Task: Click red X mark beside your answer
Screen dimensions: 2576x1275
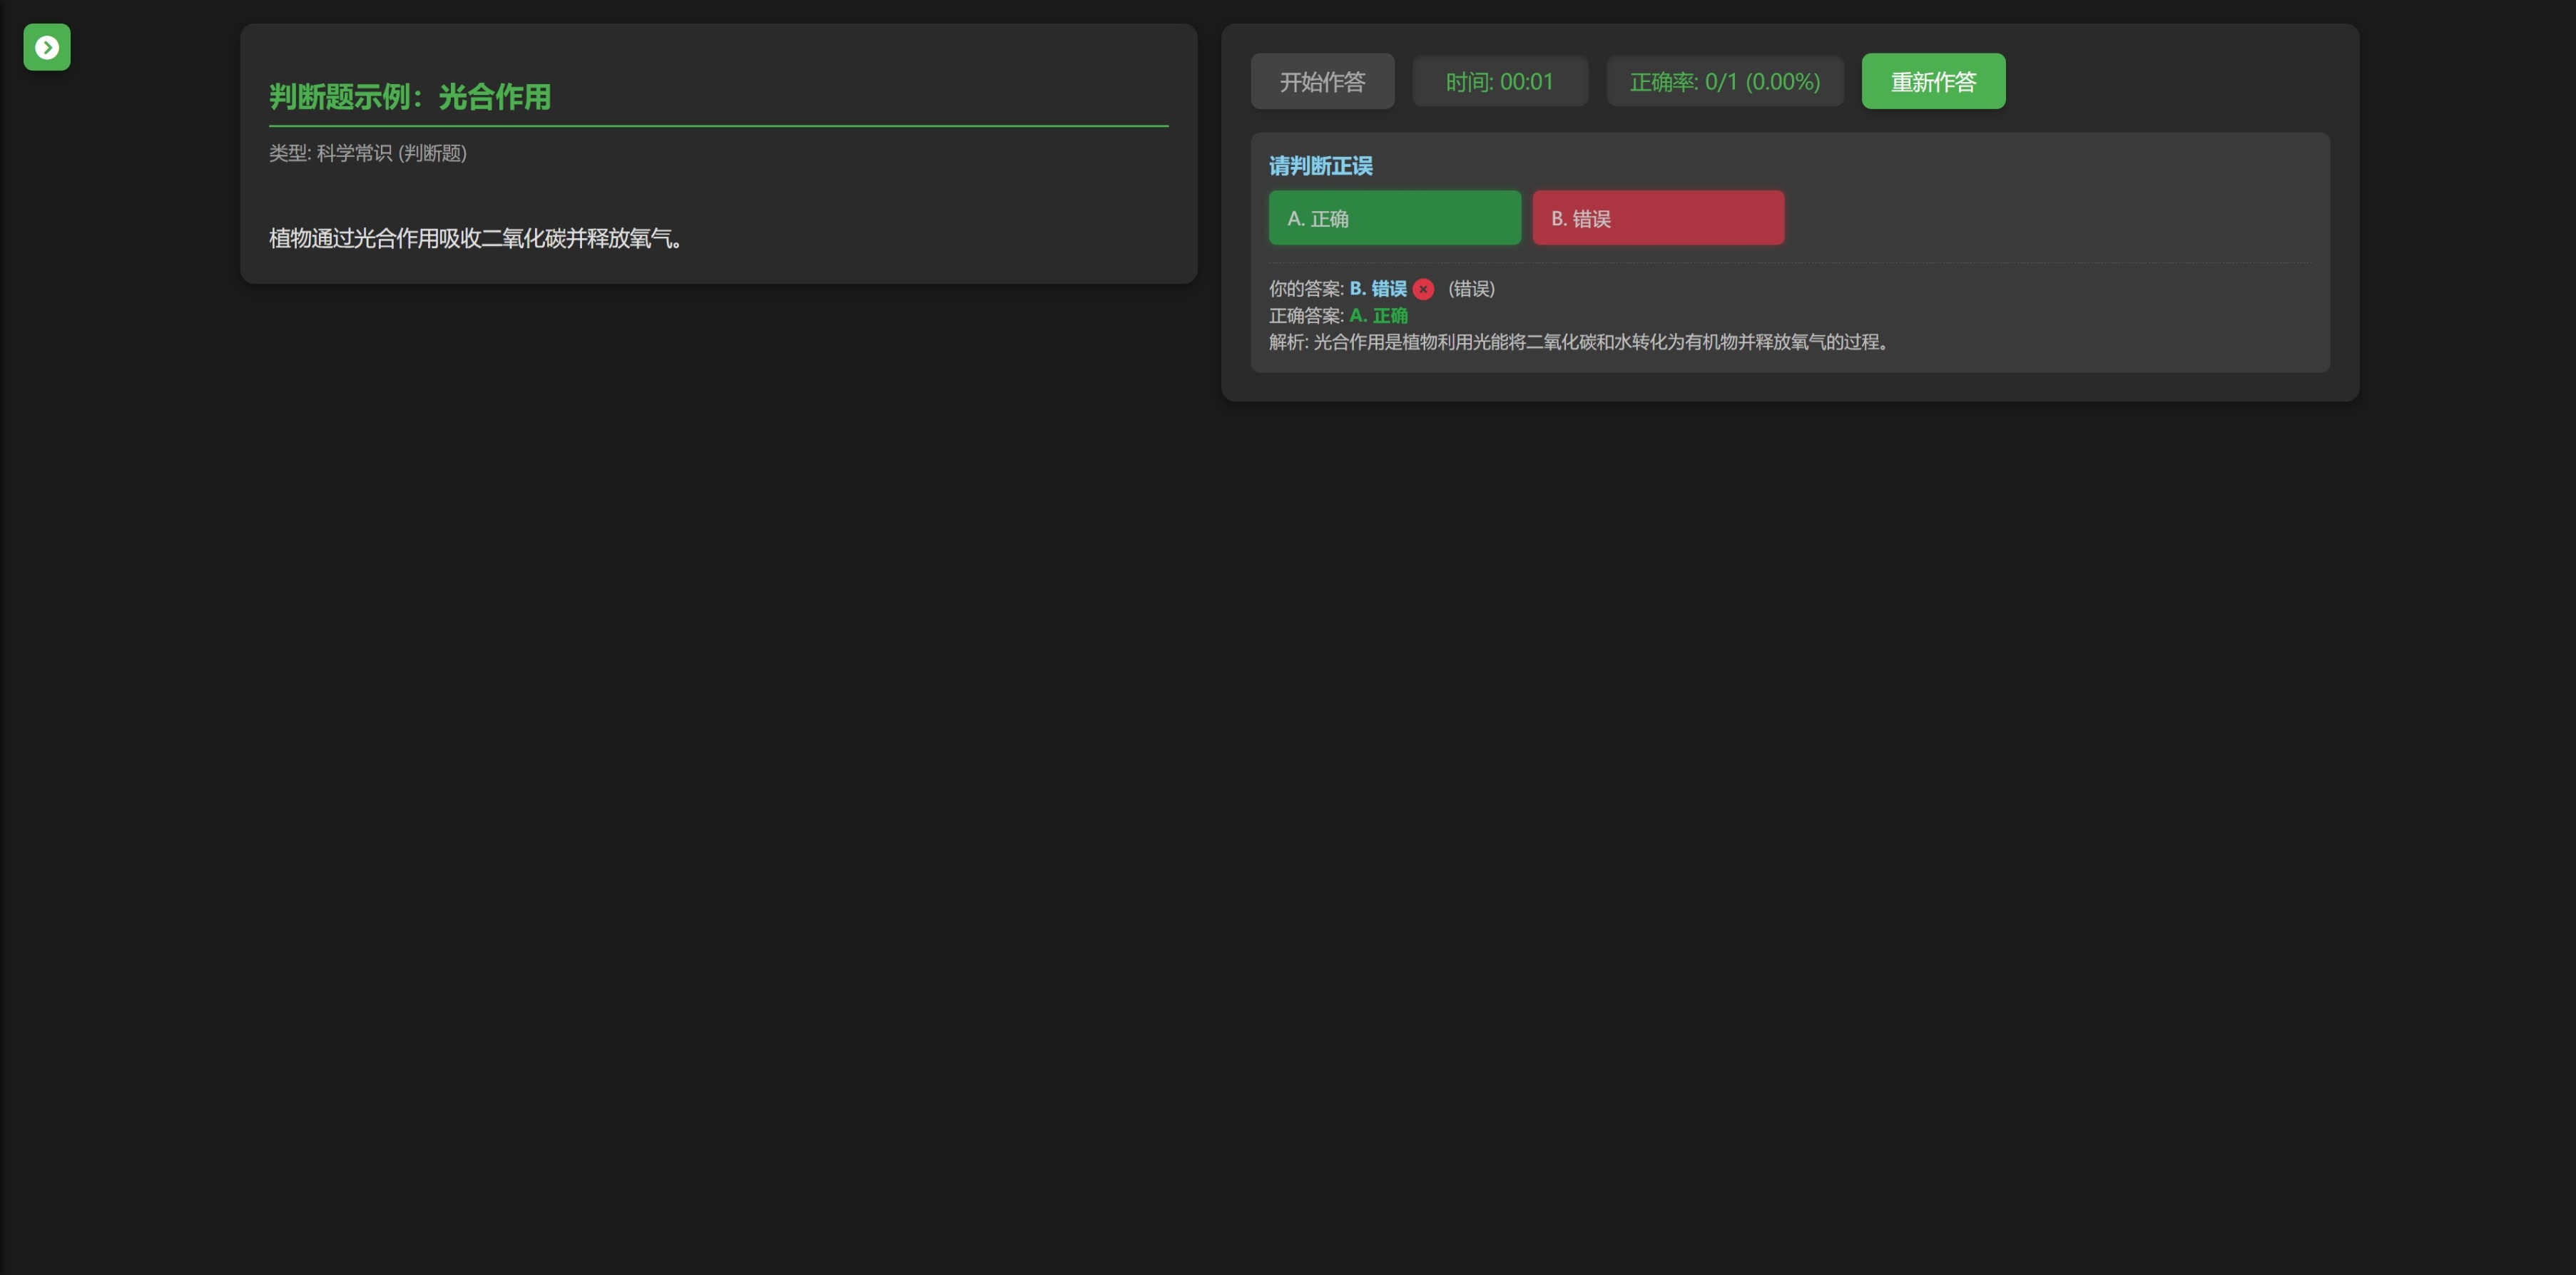Action: tap(1423, 289)
